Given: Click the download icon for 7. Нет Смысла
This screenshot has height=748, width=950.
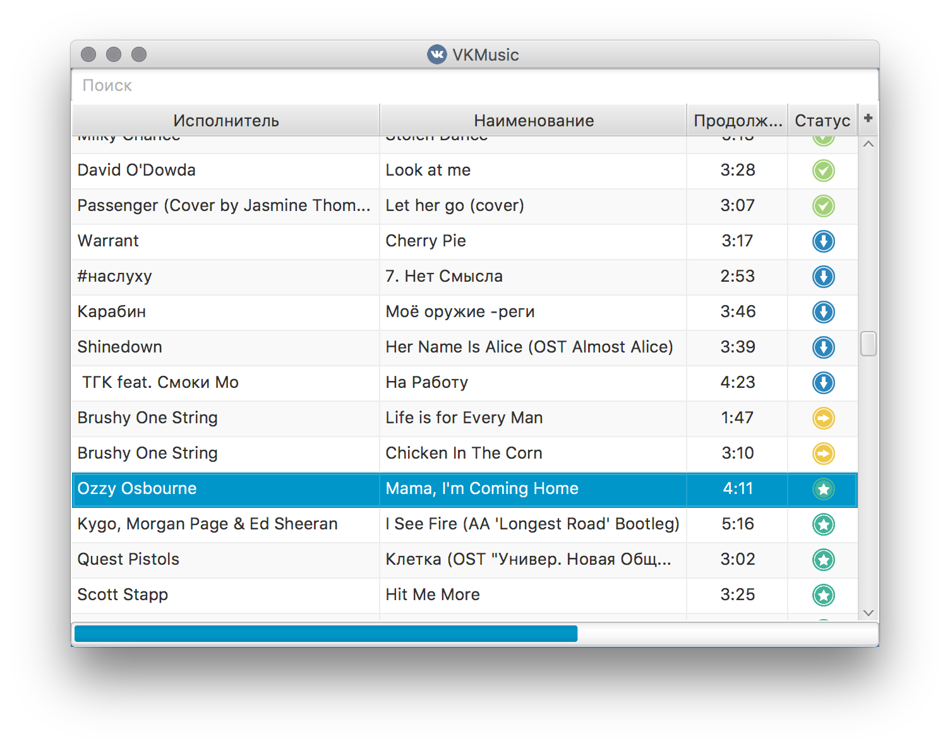Looking at the screenshot, I should click(823, 277).
